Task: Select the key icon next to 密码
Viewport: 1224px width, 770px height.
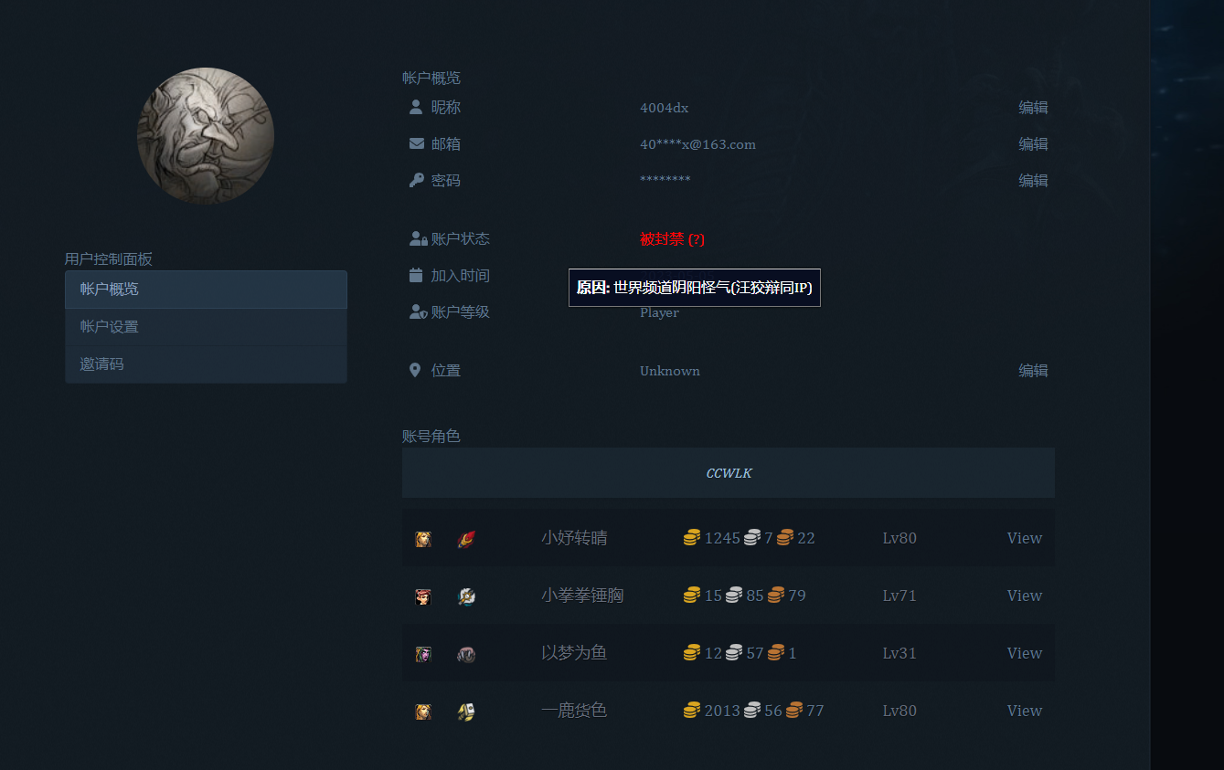Action: click(x=417, y=180)
